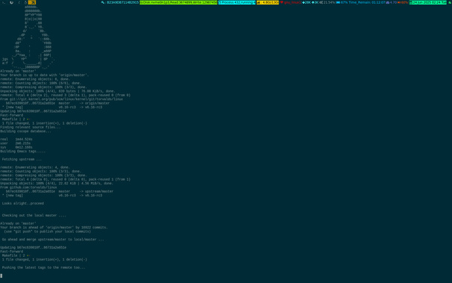Click the volume 60% indicator

pyautogui.click(x=403, y=2)
